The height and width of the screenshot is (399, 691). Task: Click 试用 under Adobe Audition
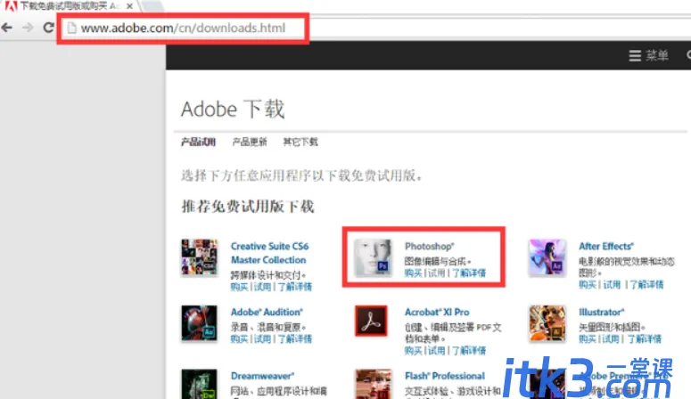[x=262, y=338]
